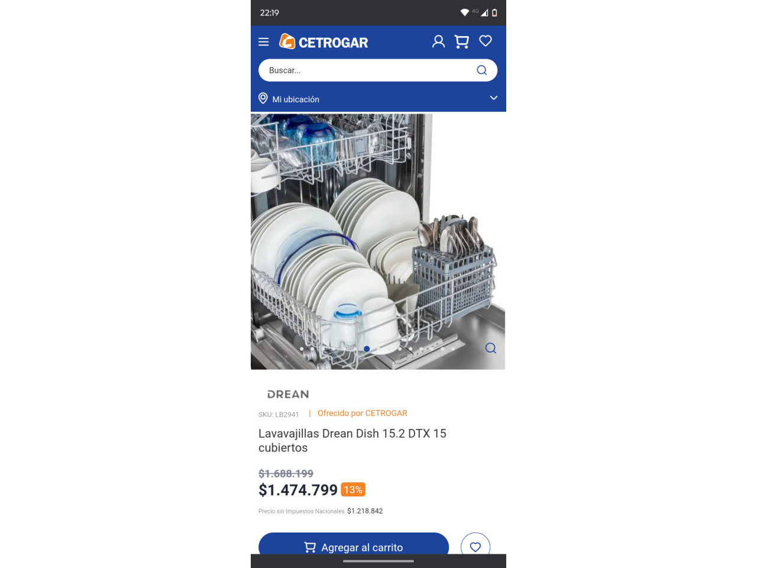Image resolution: width=757 pixels, height=568 pixels.
Task: Select the last image carousel dot
Action: (x=453, y=349)
